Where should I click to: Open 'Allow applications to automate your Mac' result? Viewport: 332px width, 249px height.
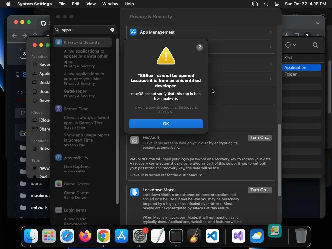84,78
